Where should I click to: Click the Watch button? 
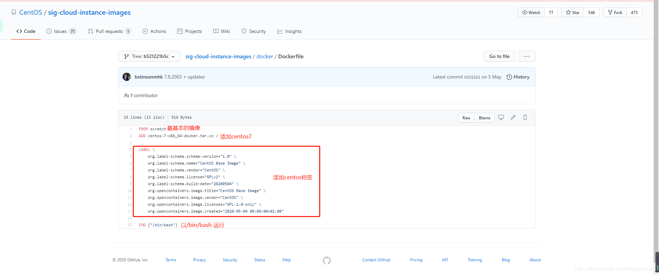tap(531, 12)
